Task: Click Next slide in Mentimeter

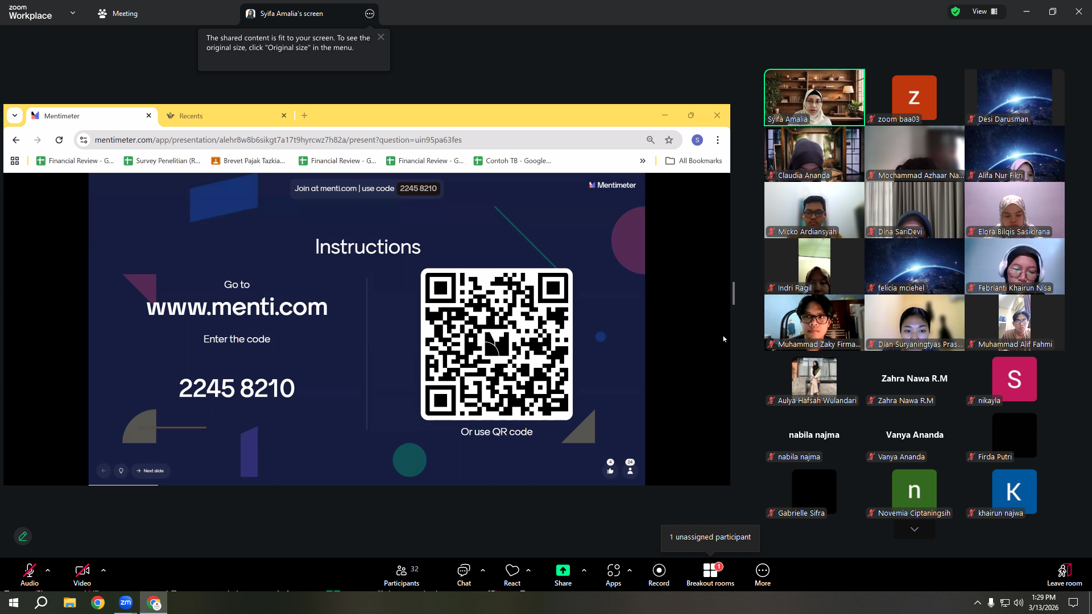Action: coord(150,471)
